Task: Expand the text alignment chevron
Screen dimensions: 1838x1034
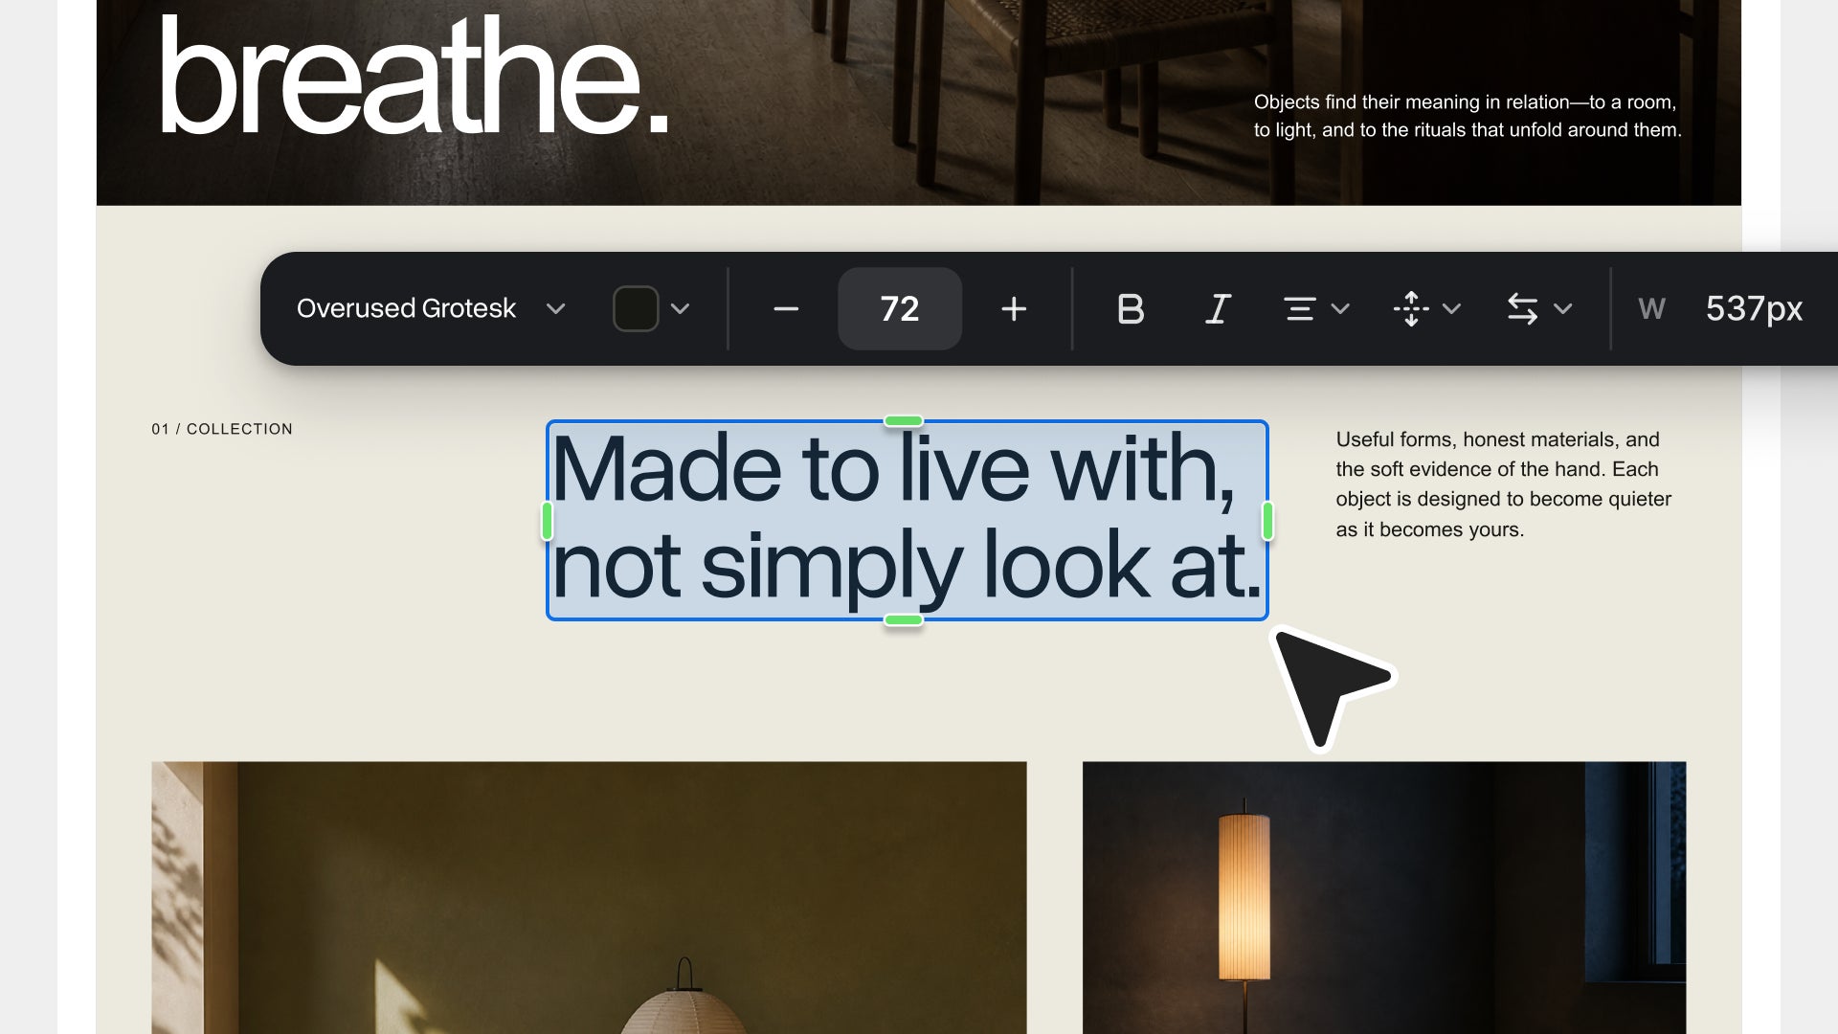Action: (1340, 308)
